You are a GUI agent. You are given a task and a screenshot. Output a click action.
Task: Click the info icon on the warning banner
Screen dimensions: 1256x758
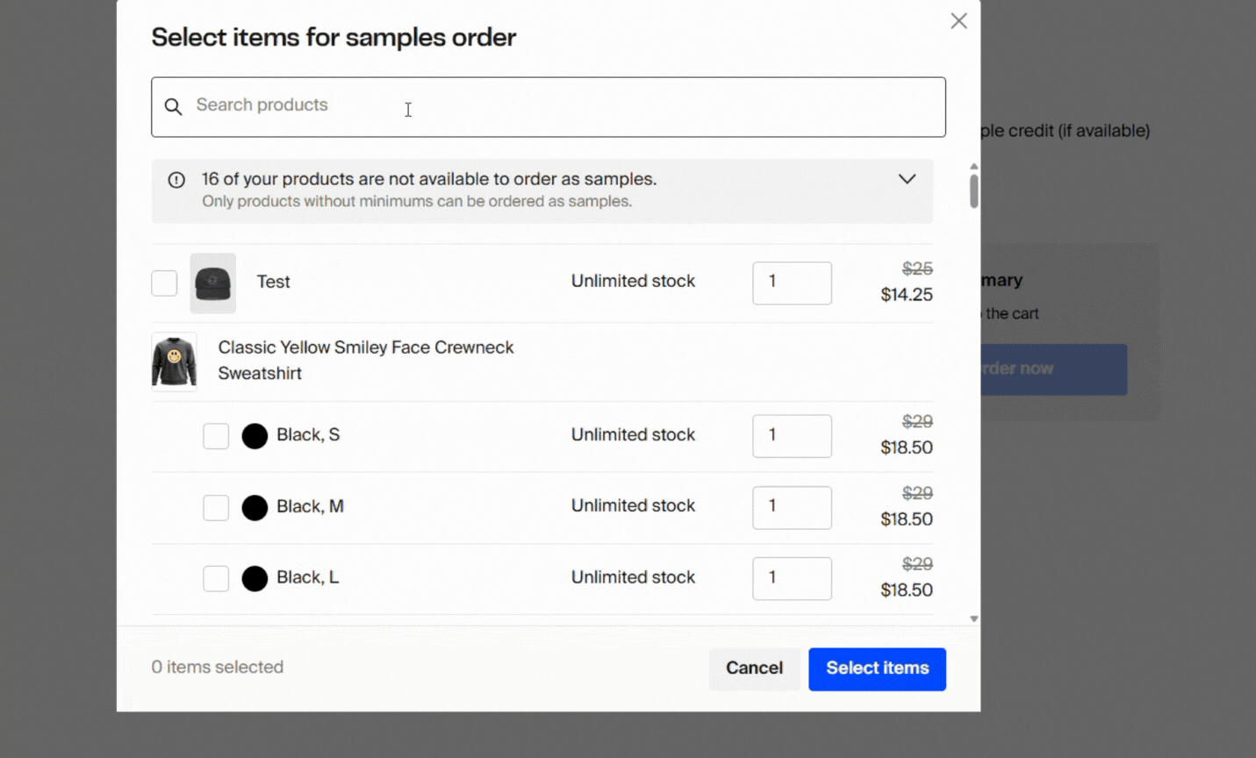(x=176, y=179)
